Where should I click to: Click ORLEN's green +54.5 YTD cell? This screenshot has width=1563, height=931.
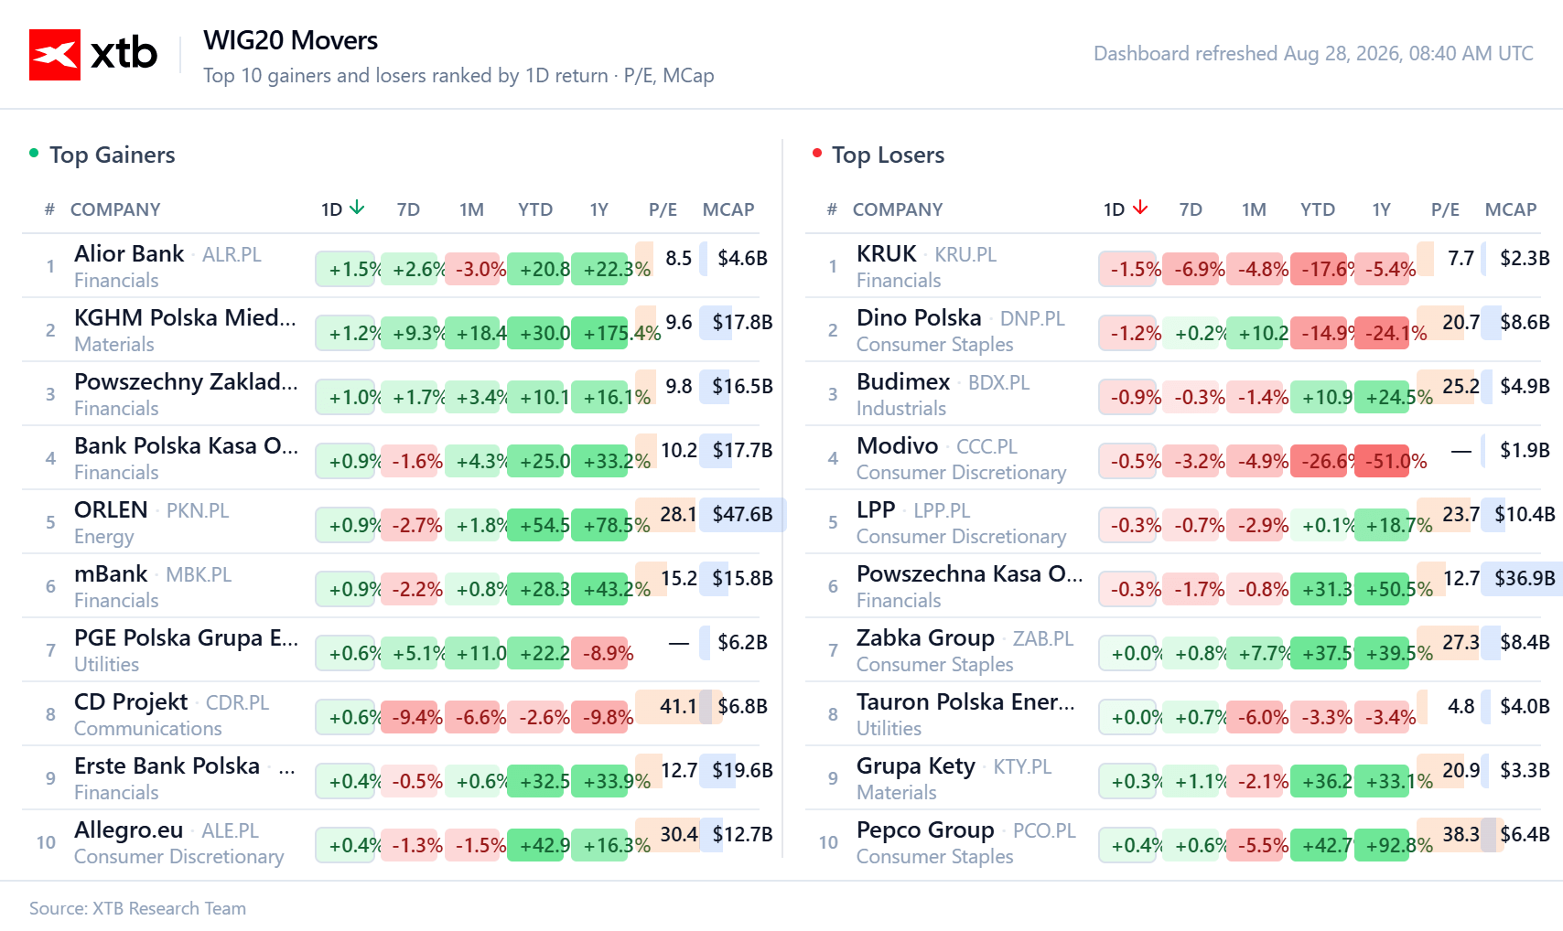pyautogui.click(x=539, y=525)
